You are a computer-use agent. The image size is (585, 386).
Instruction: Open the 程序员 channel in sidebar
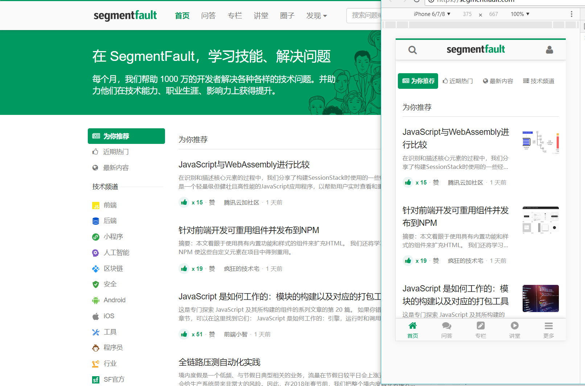108,348
